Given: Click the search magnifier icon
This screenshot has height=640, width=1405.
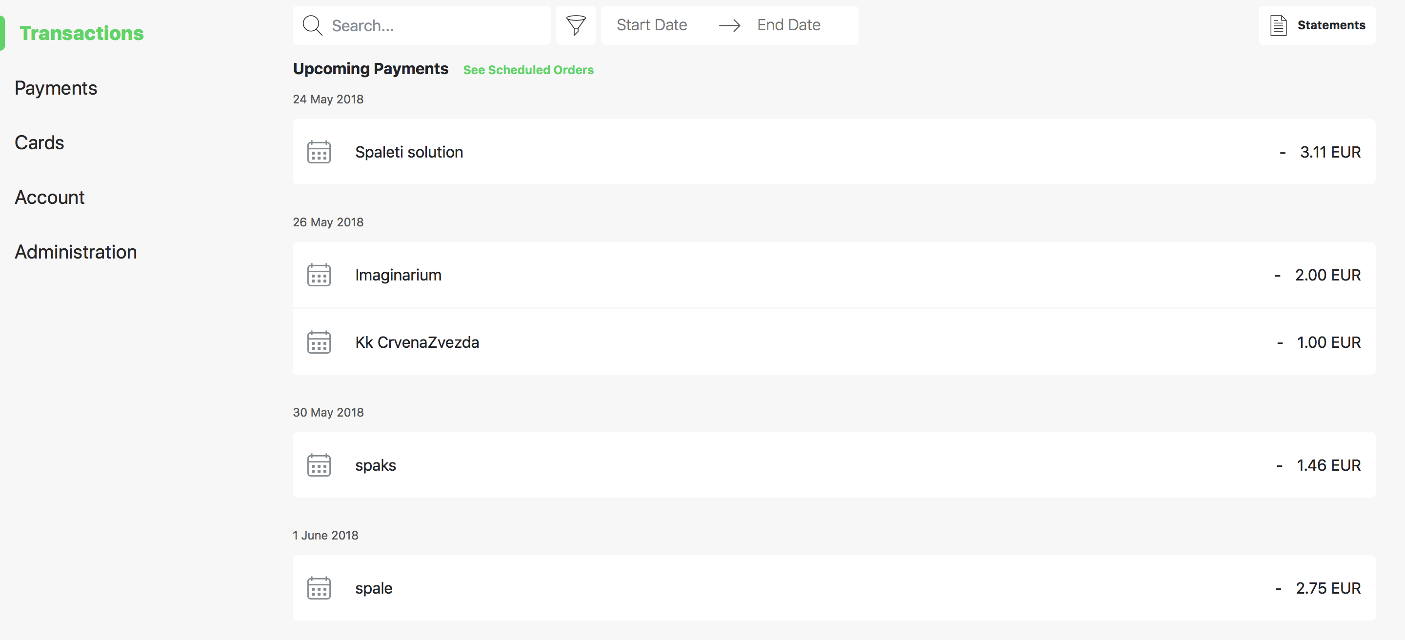Looking at the screenshot, I should (x=313, y=25).
